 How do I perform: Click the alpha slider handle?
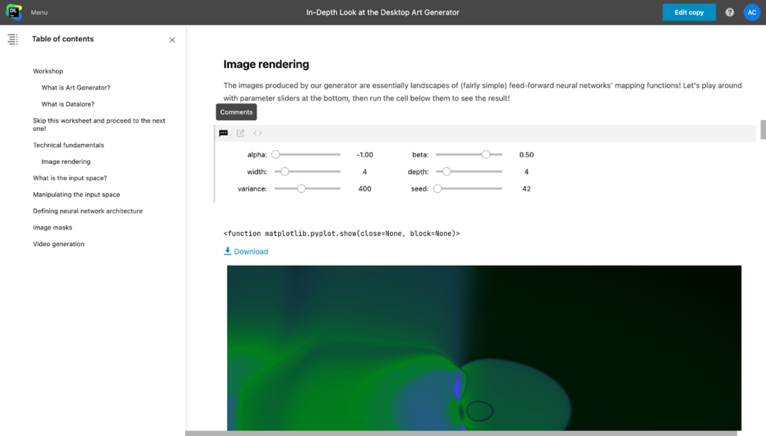click(x=275, y=155)
